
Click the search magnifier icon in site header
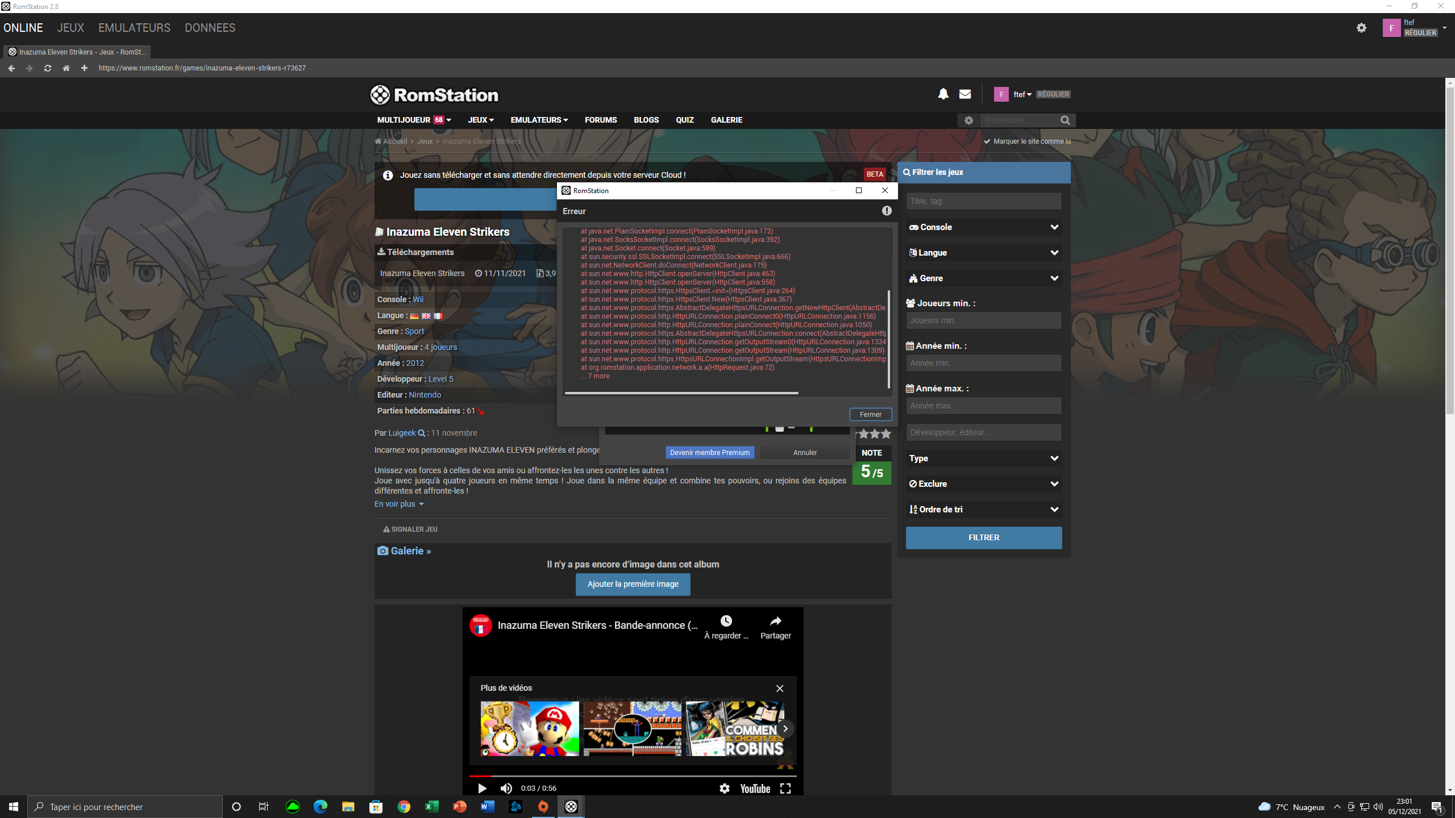(x=1065, y=120)
